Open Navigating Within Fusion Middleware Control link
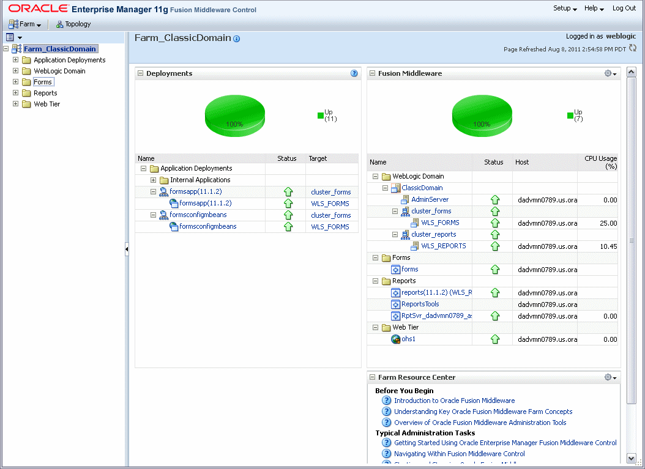Viewport: 645px width, 469px height. (x=459, y=454)
